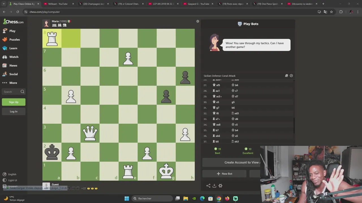Screen dimensions: 362x203
Task: Click Sign Up button
Action: coord(14,102)
